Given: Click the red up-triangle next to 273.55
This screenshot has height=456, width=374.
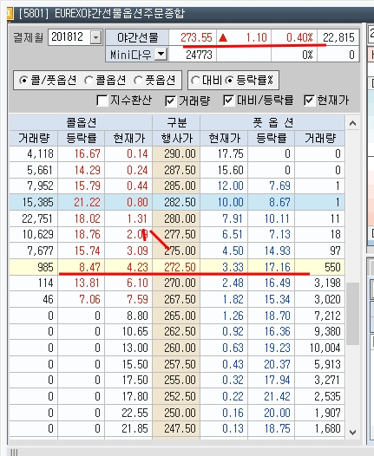Looking at the screenshot, I should 223,38.
